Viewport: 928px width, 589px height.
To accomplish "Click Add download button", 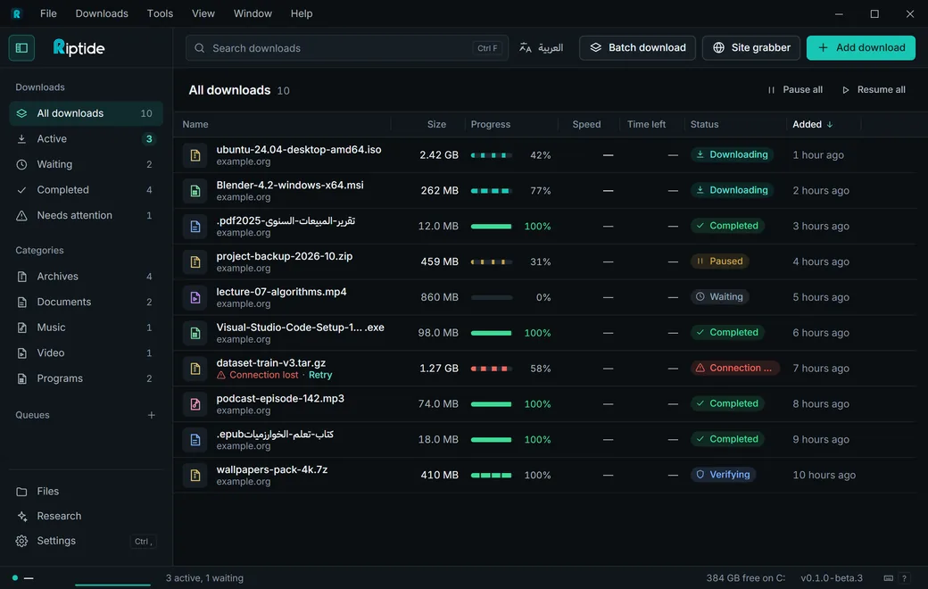I will (860, 48).
